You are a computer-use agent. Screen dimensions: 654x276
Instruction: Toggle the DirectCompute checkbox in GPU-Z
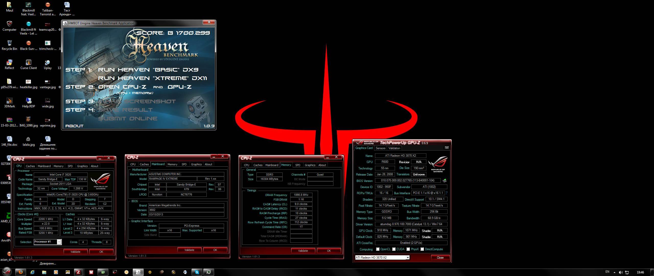(422, 249)
